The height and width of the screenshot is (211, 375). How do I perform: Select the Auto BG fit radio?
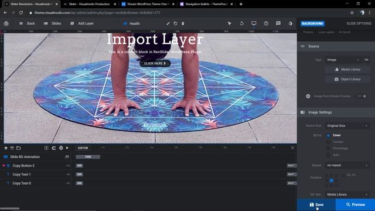pos(328,155)
